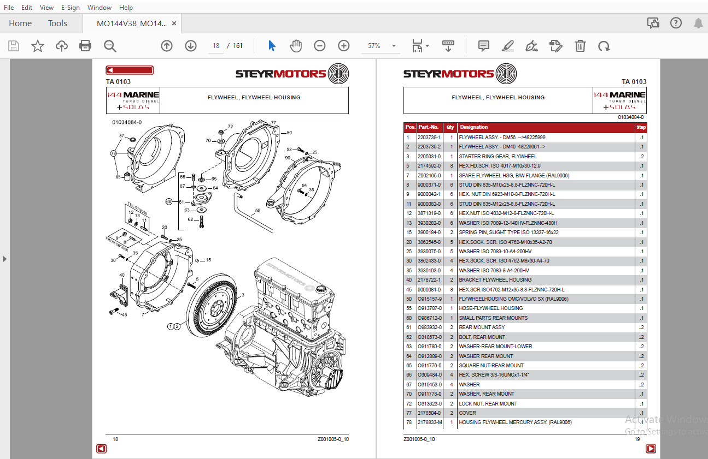Select the arrow selection tool
708x459 pixels.
(272, 46)
